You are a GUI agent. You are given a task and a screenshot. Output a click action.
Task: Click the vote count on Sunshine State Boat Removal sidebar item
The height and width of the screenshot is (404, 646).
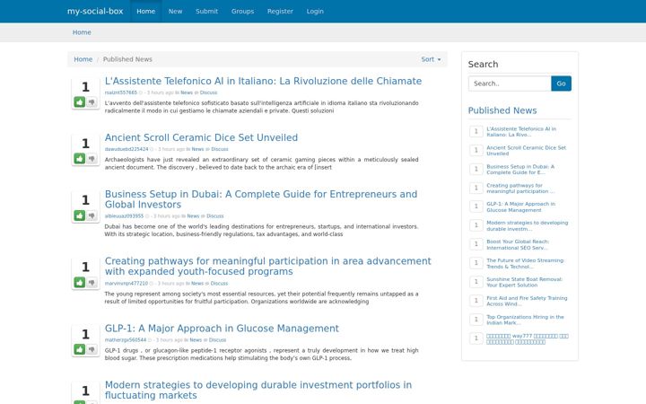[476, 282]
